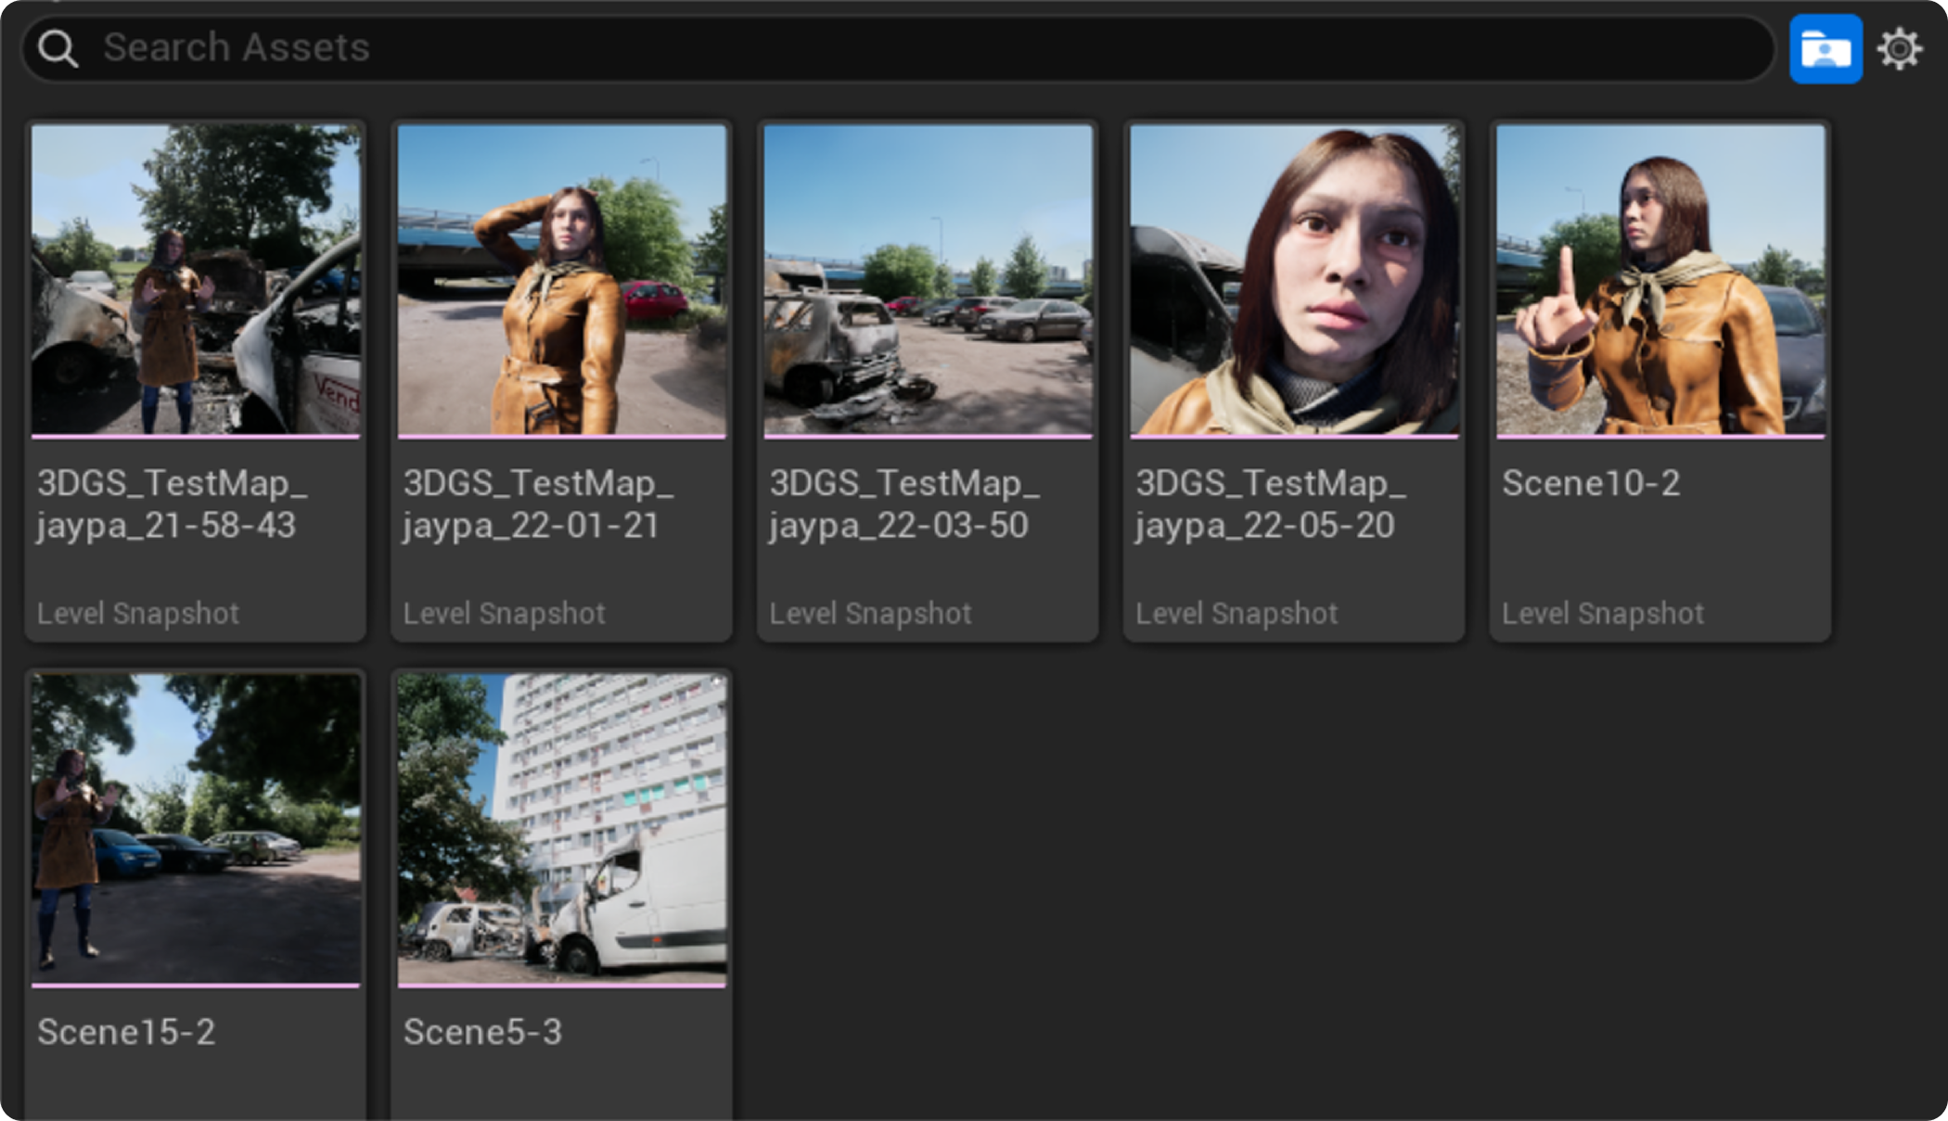Click Level Snapshot label under jaypa_22-03-50
Viewport: 1948px width, 1121px height.
[x=870, y=614]
